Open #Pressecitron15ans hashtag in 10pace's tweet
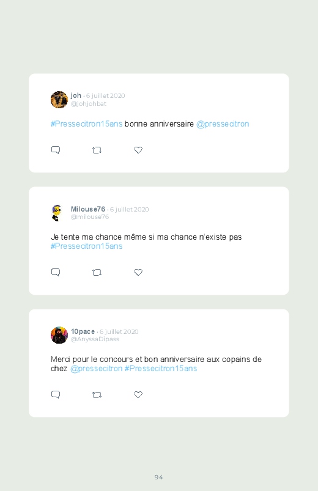This screenshot has height=491, width=318. (161, 369)
